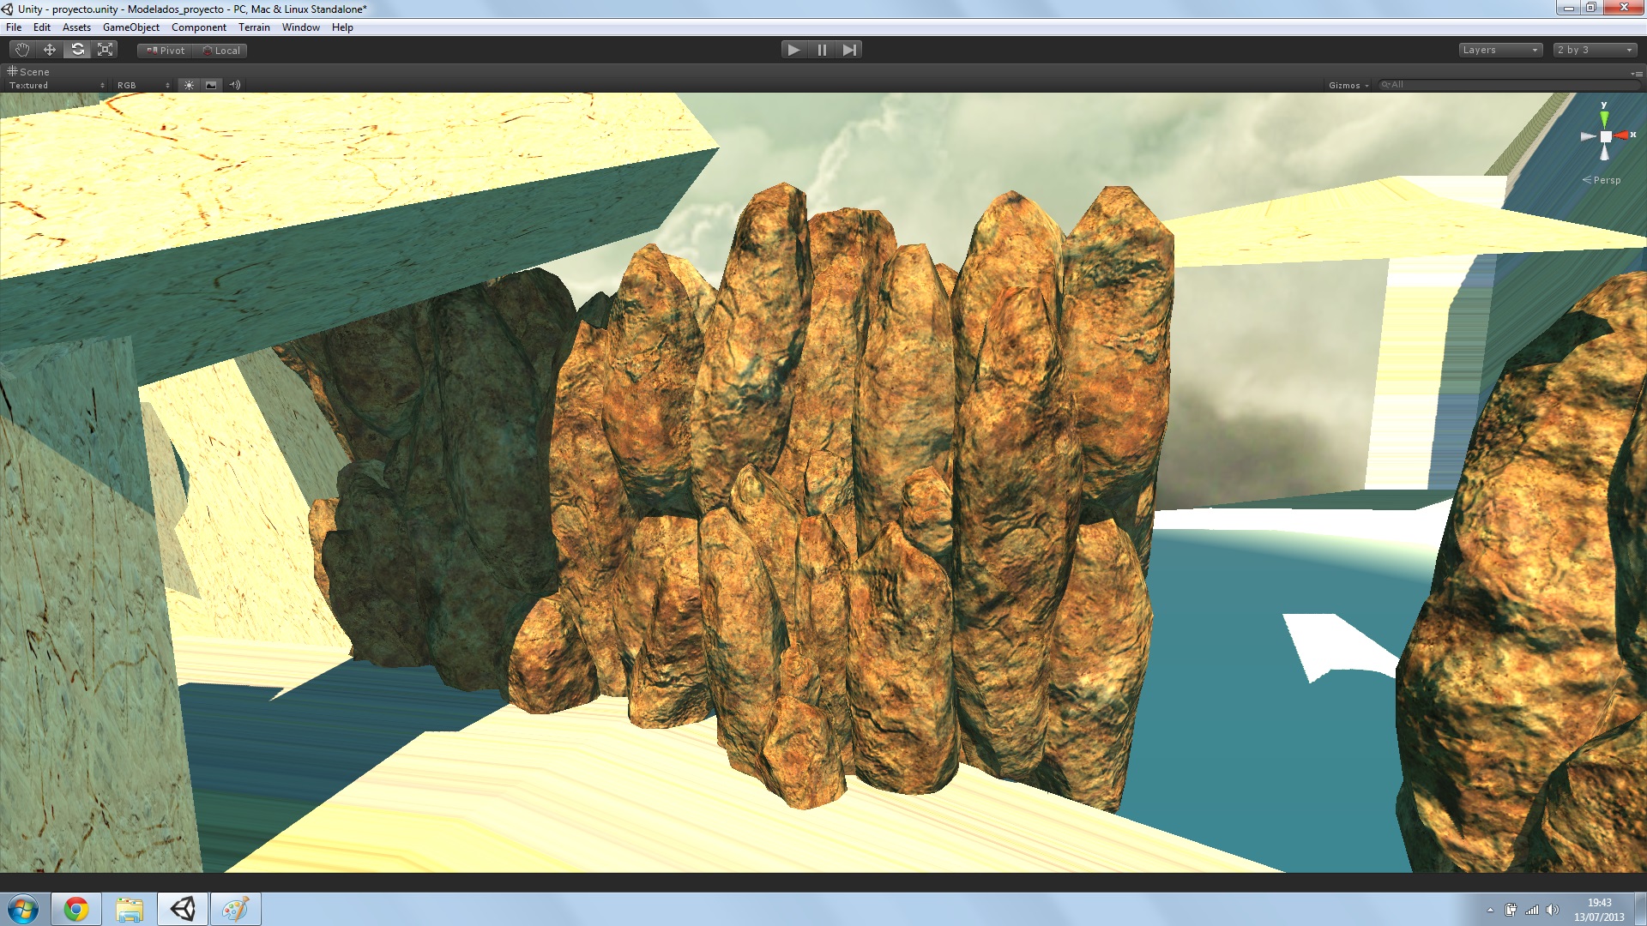The height and width of the screenshot is (926, 1647).
Task: Expand the Layers dropdown
Action: click(x=1500, y=50)
